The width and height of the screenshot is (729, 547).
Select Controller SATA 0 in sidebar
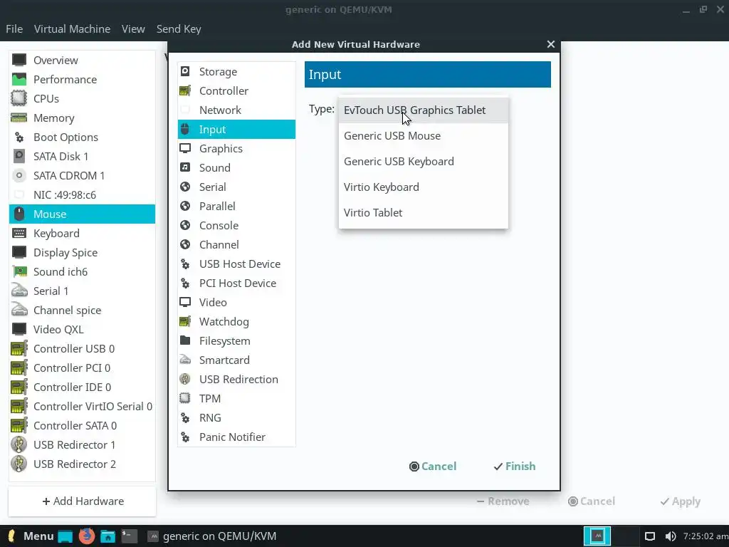[x=83, y=426]
